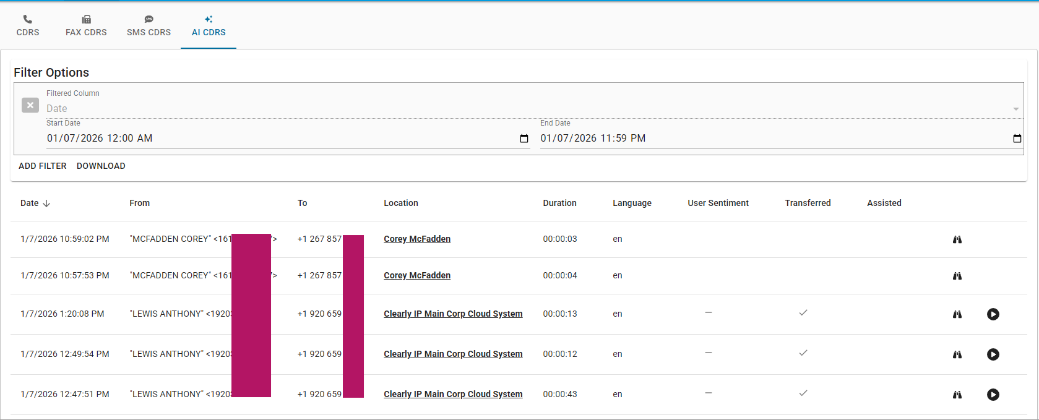Click the ADD FILTER button
The image size is (1039, 420).
[43, 166]
